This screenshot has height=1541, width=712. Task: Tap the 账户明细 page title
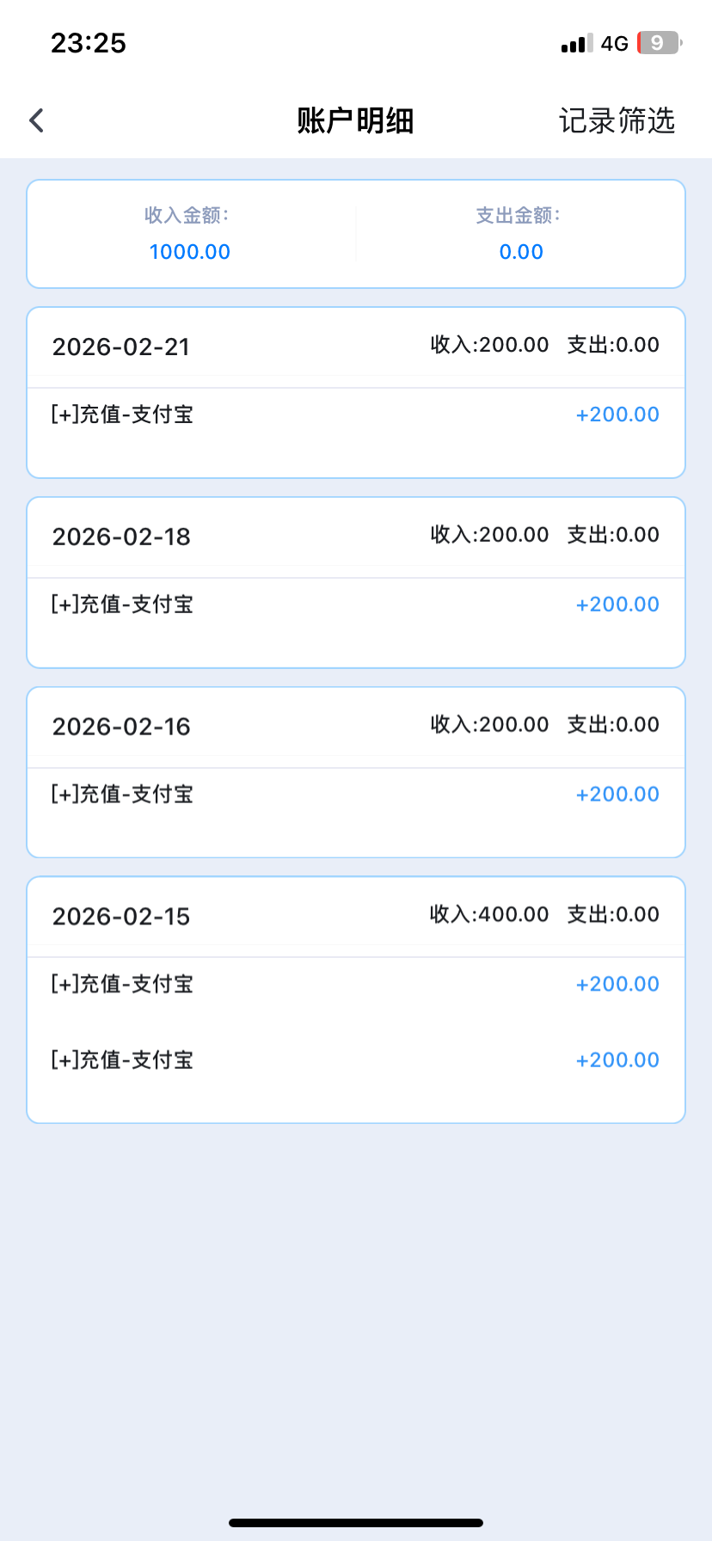pyautogui.click(x=355, y=120)
